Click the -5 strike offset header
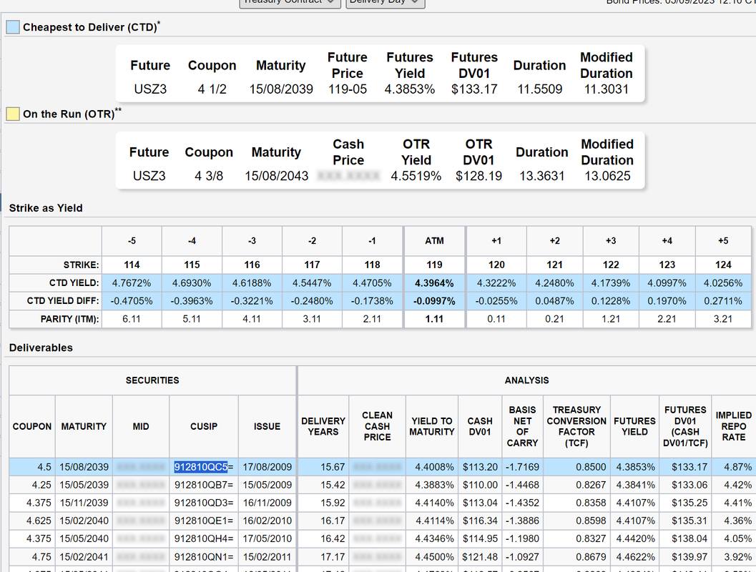This screenshot has width=756, height=572. point(132,241)
